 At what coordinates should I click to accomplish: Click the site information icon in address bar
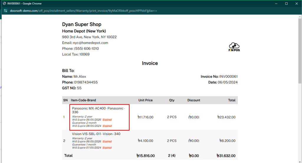(x=6, y=11)
